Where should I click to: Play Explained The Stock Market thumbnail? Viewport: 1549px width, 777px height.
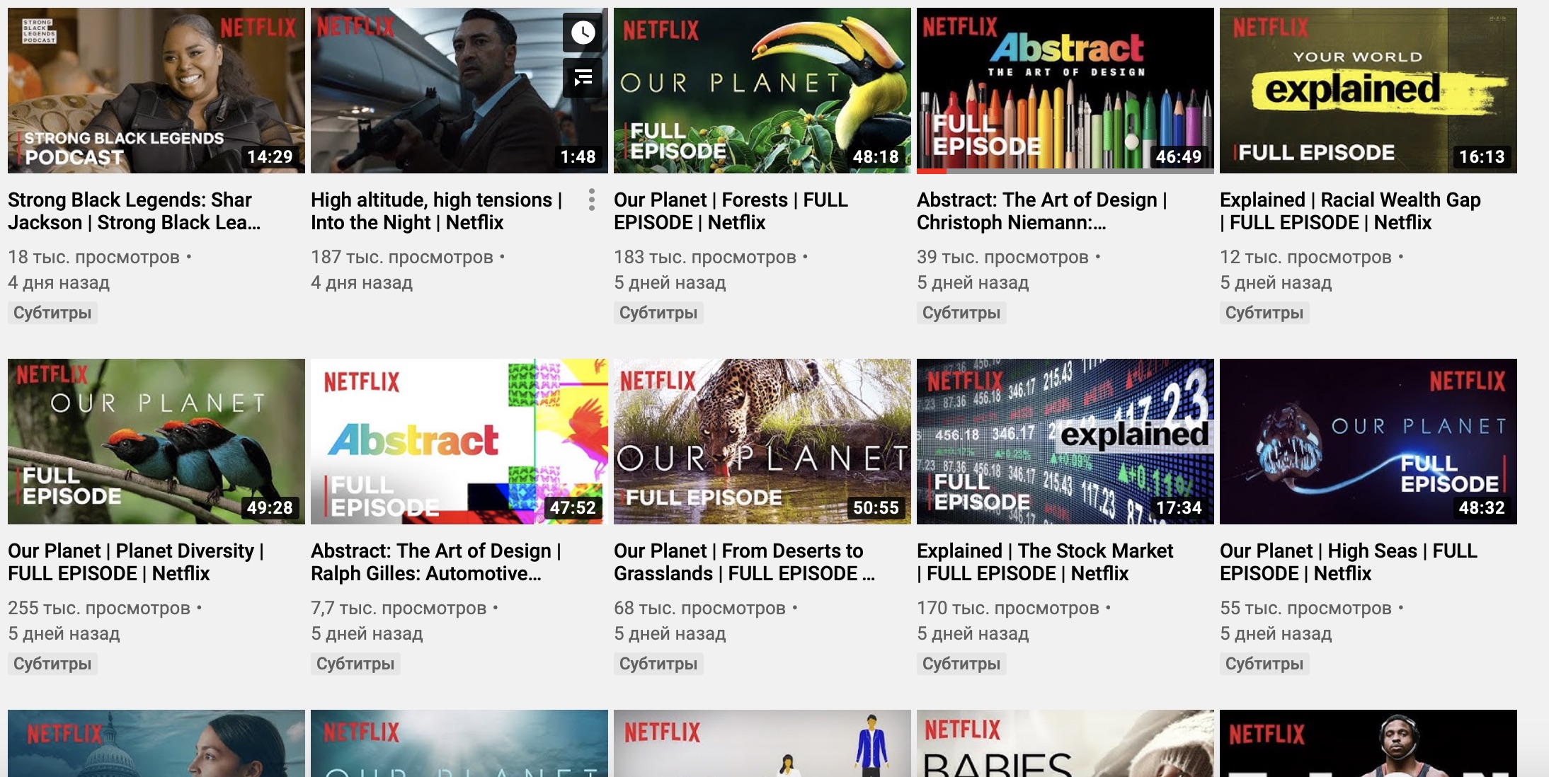[x=1065, y=441]
